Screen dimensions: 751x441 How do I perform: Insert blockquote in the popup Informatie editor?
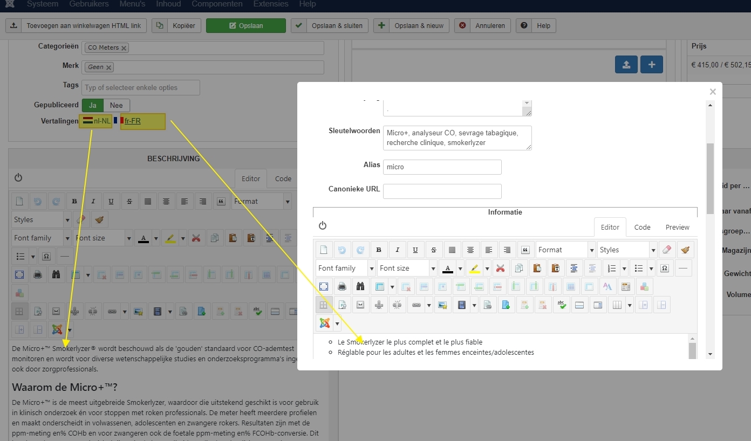tap(525, 250)
